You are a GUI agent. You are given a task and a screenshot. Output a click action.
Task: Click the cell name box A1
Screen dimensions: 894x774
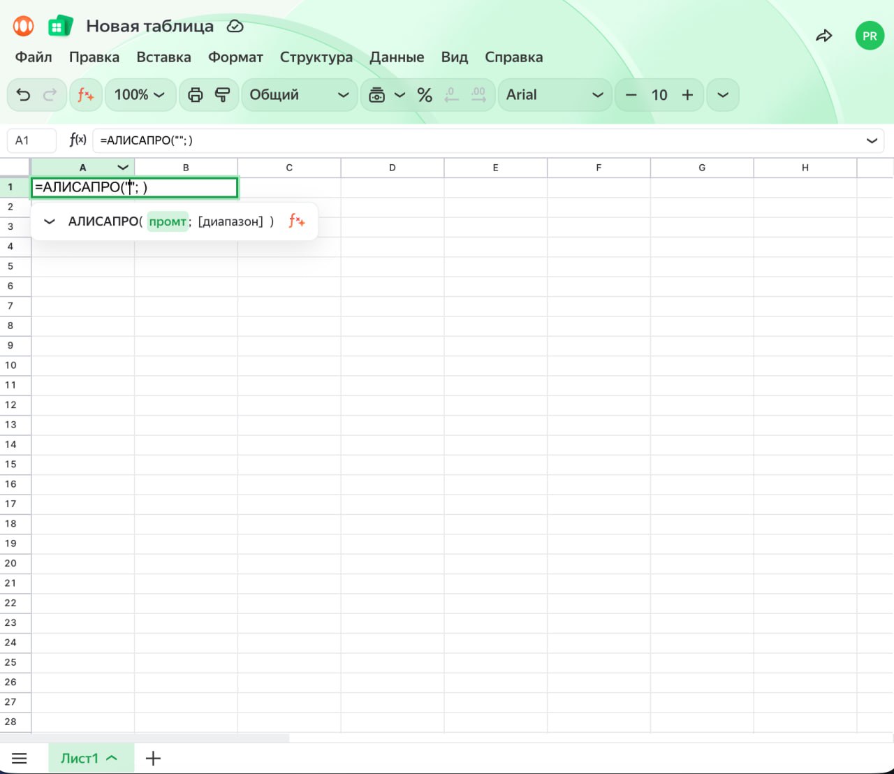[31, 140]
